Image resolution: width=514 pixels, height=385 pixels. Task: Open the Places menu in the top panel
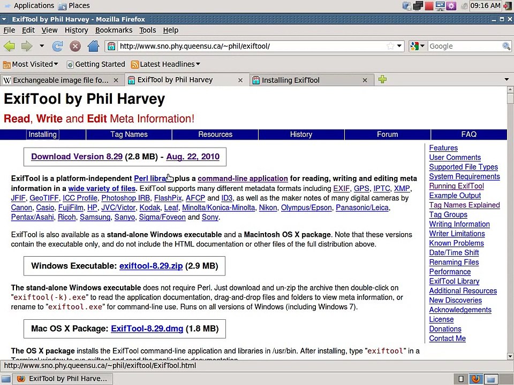point(74,5)
